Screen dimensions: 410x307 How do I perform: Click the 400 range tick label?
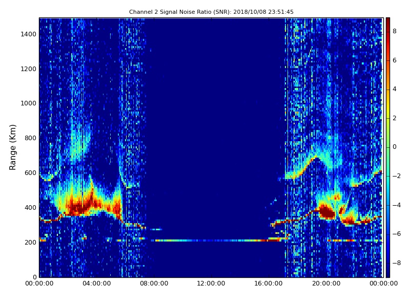coord(30,207)
